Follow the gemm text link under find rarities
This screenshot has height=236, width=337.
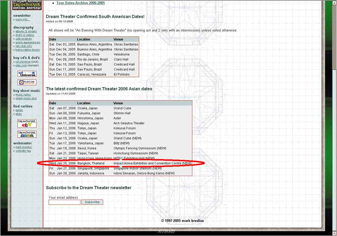click(x=19, y=110)
